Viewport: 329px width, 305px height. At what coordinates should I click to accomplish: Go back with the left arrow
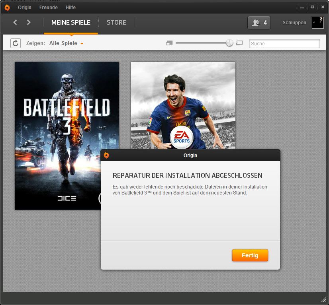click(x=15, y=22)
